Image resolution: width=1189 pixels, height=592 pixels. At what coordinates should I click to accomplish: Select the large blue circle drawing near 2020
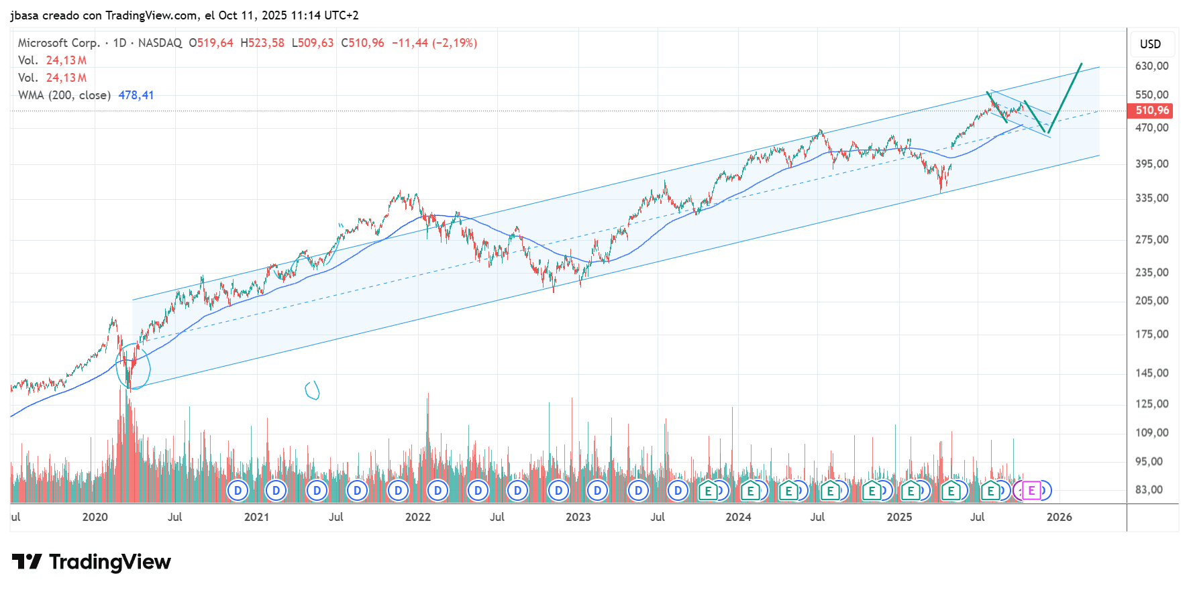(x=133, y=366)
